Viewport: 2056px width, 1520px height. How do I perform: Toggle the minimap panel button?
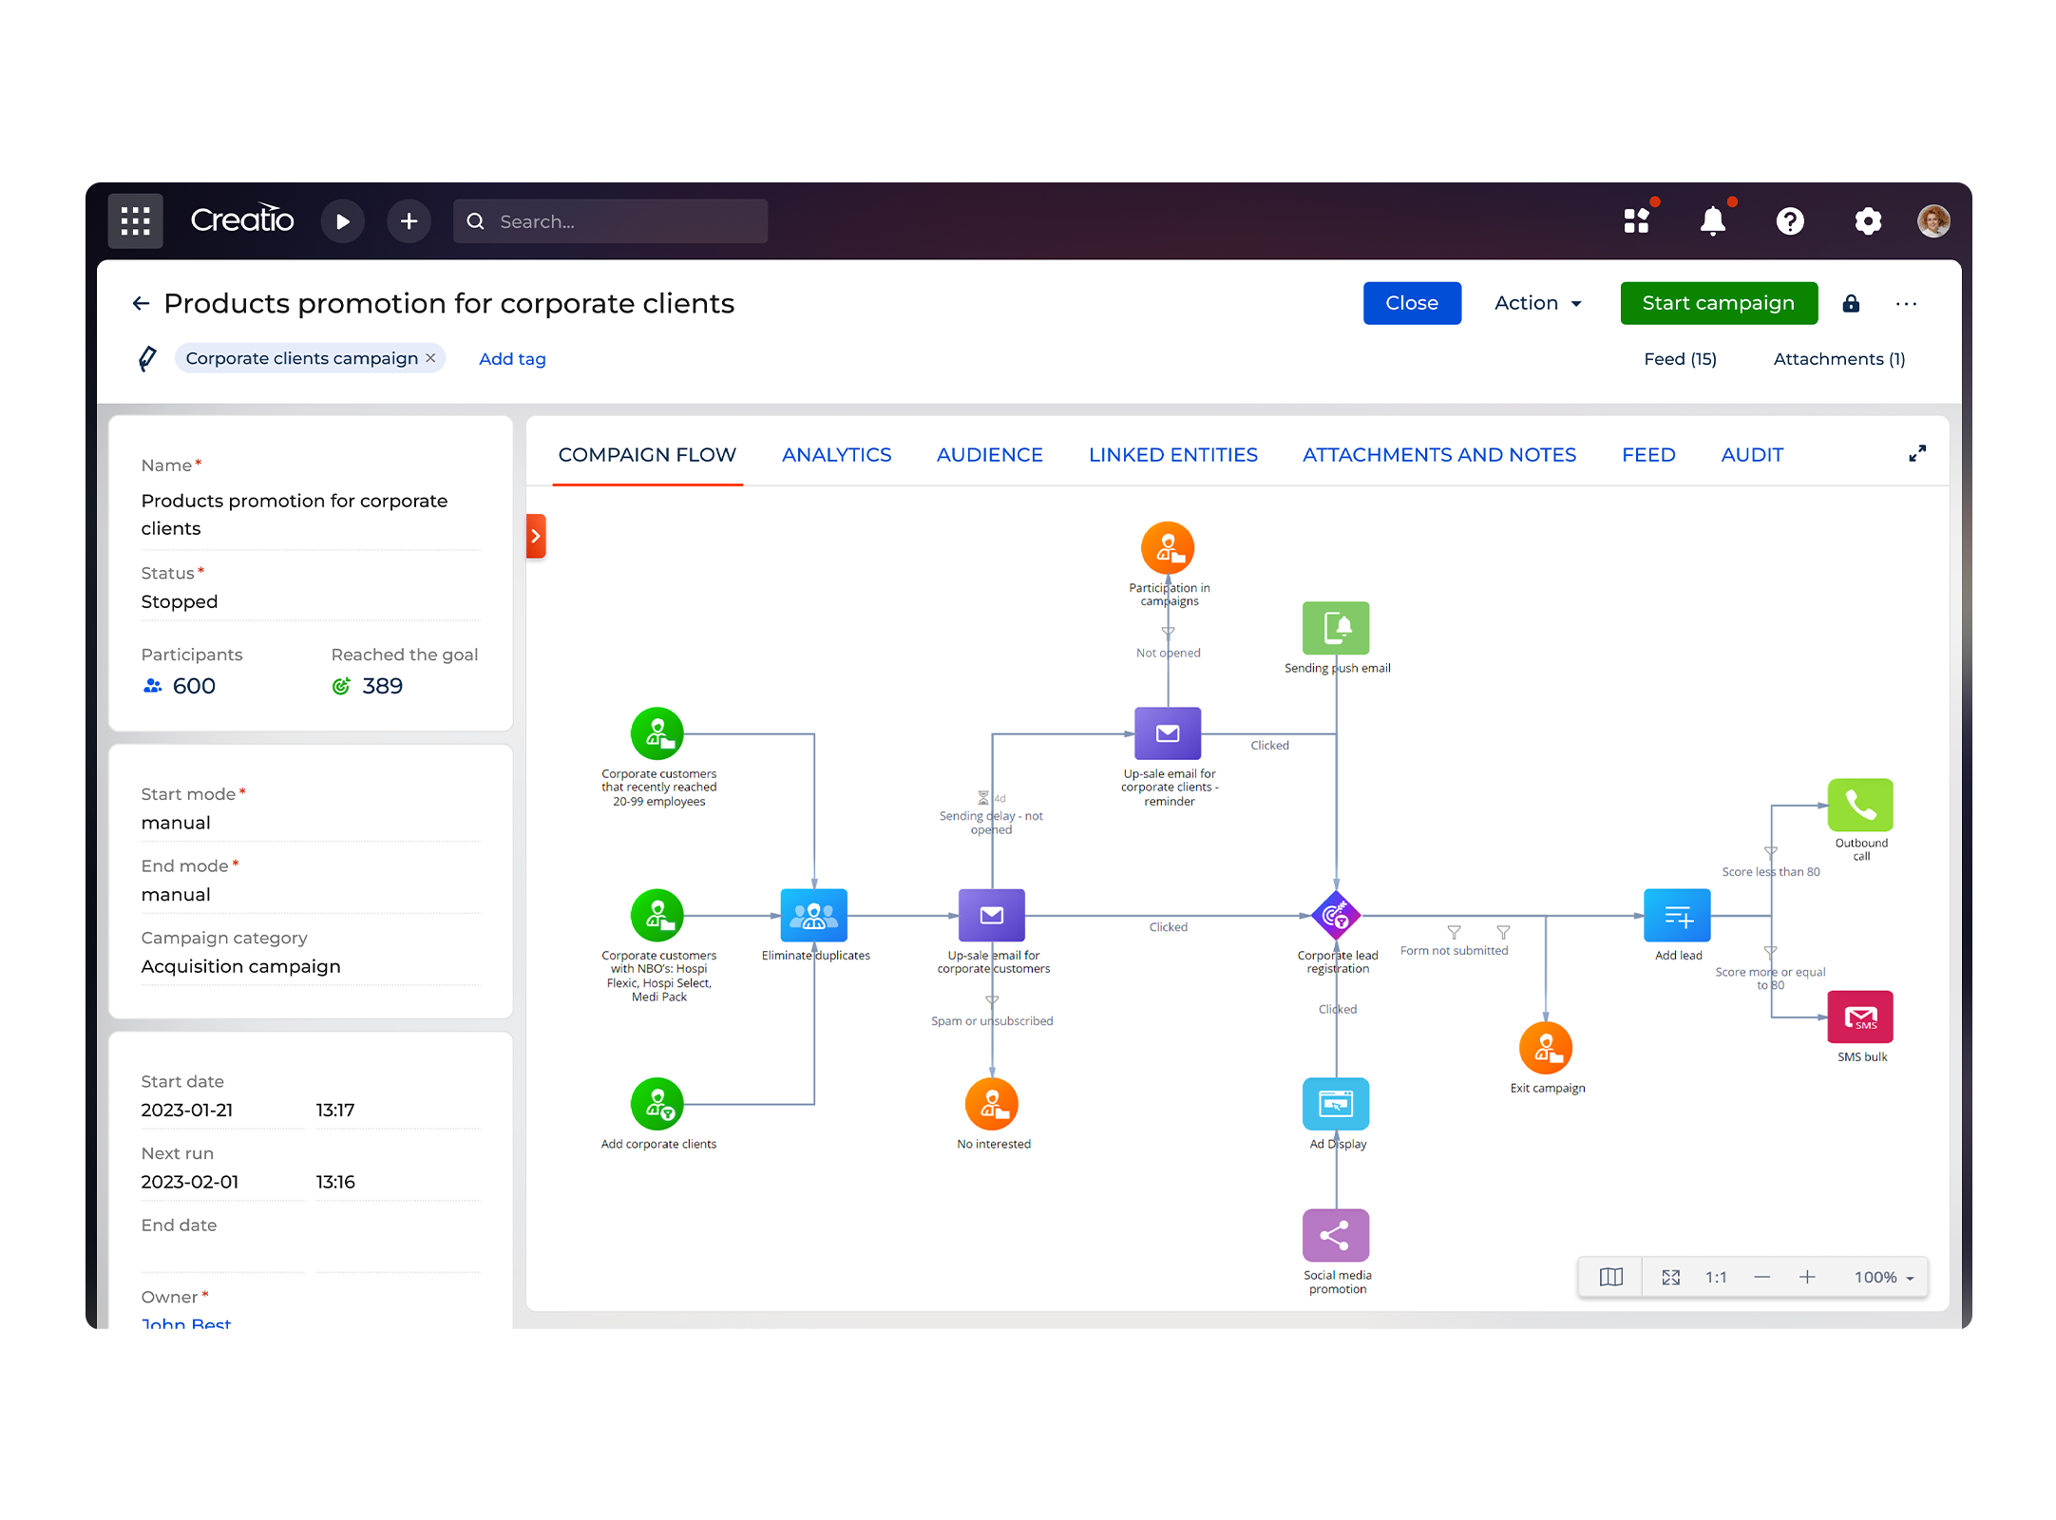click(1611, 1277)
